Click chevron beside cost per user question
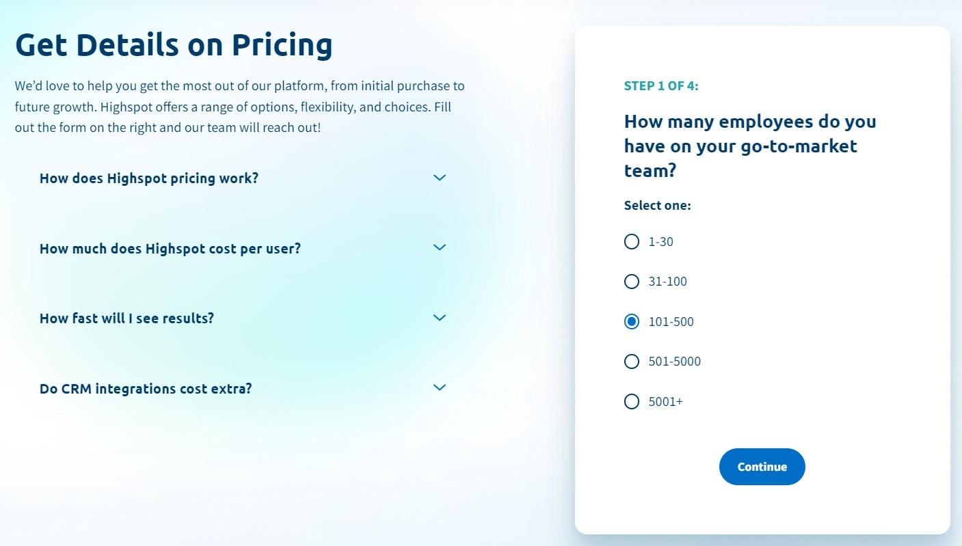 [440, 247]
